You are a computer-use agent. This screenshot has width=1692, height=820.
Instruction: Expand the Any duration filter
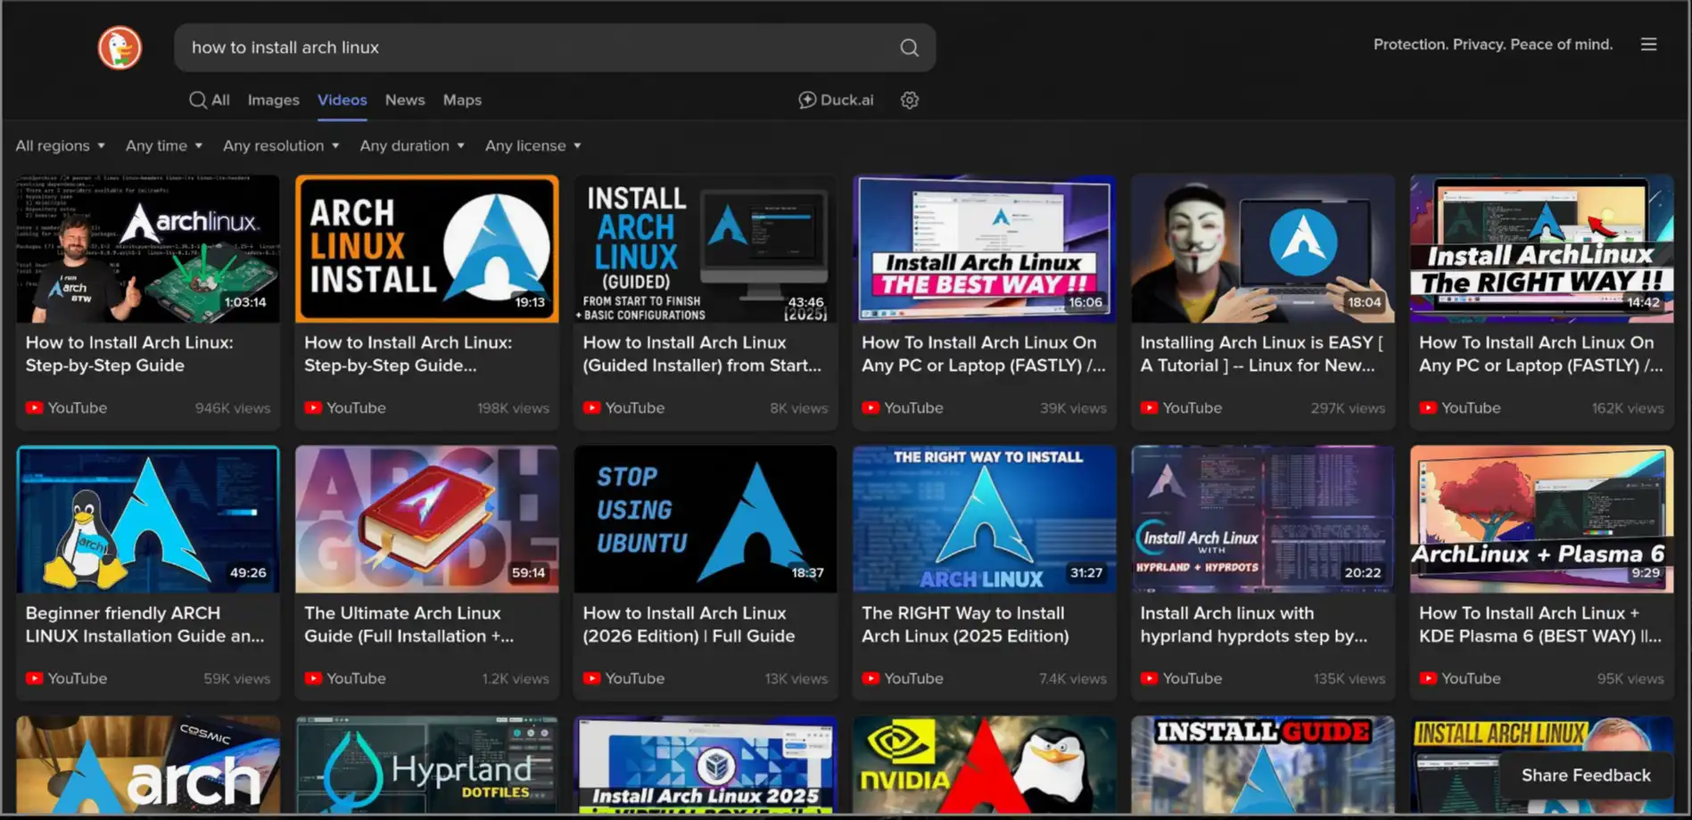(x=412, y=145)
